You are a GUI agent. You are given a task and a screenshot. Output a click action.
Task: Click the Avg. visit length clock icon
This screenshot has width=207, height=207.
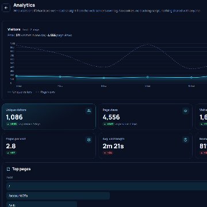[185, 140]
